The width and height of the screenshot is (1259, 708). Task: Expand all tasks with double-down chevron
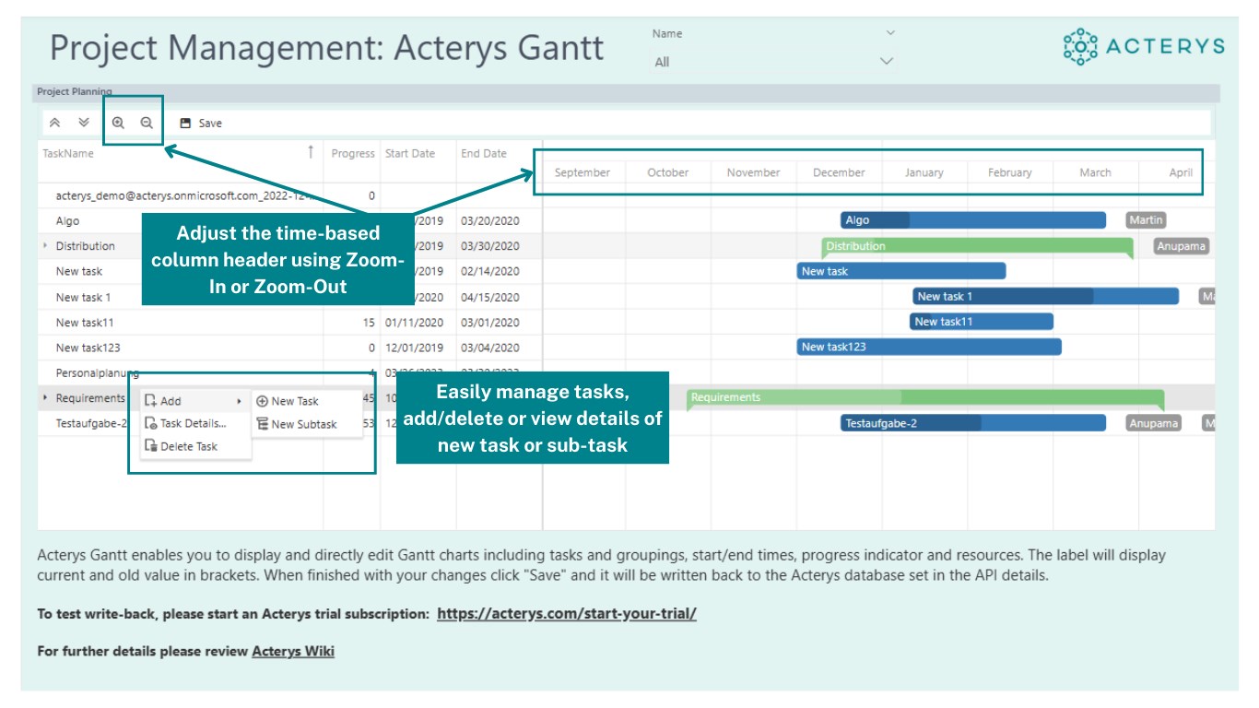(84, 123)
